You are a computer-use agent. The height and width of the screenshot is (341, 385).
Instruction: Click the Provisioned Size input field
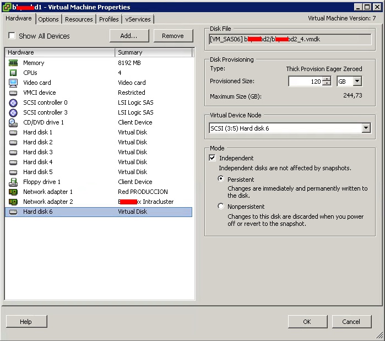(x=305, y=82)
